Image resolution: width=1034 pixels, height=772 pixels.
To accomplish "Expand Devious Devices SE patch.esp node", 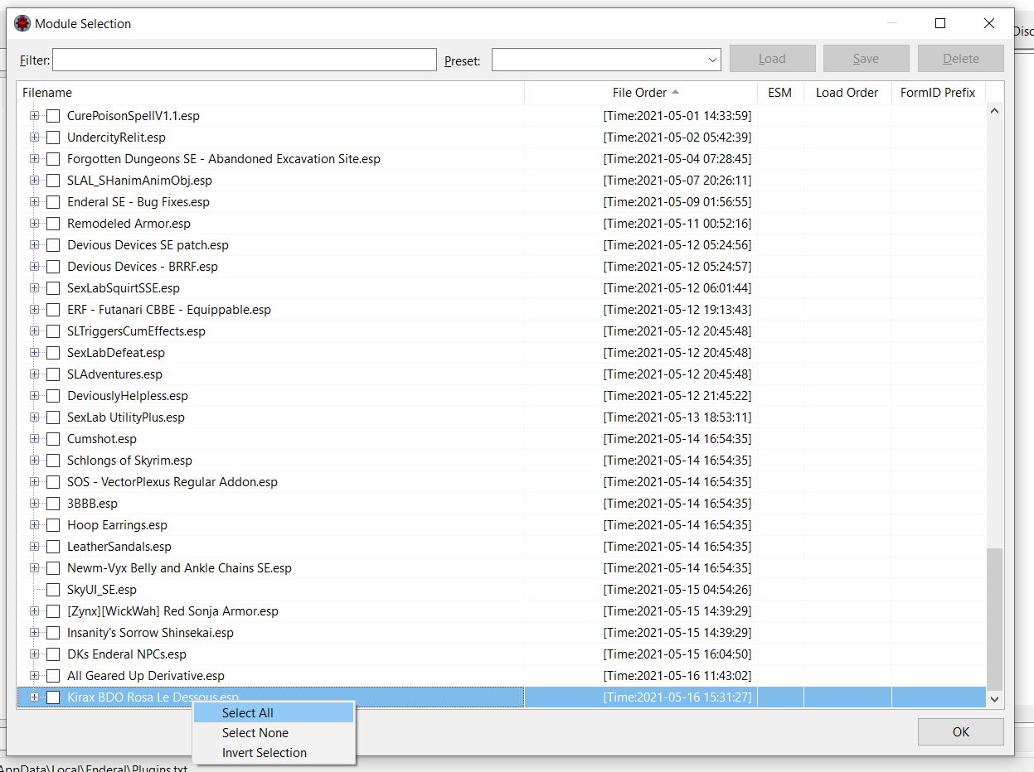I will pyautogui.click(x=34, y=245).
